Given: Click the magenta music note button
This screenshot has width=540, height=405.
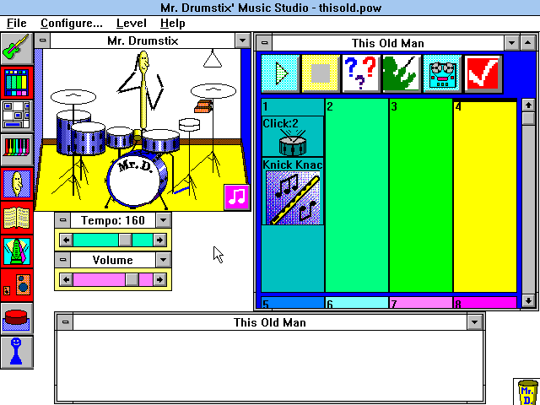Looking at the screenshot, I should point(236,197).
